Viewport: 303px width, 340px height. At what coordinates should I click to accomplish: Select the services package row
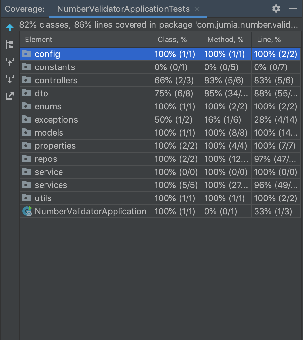[x=160, y=185]
